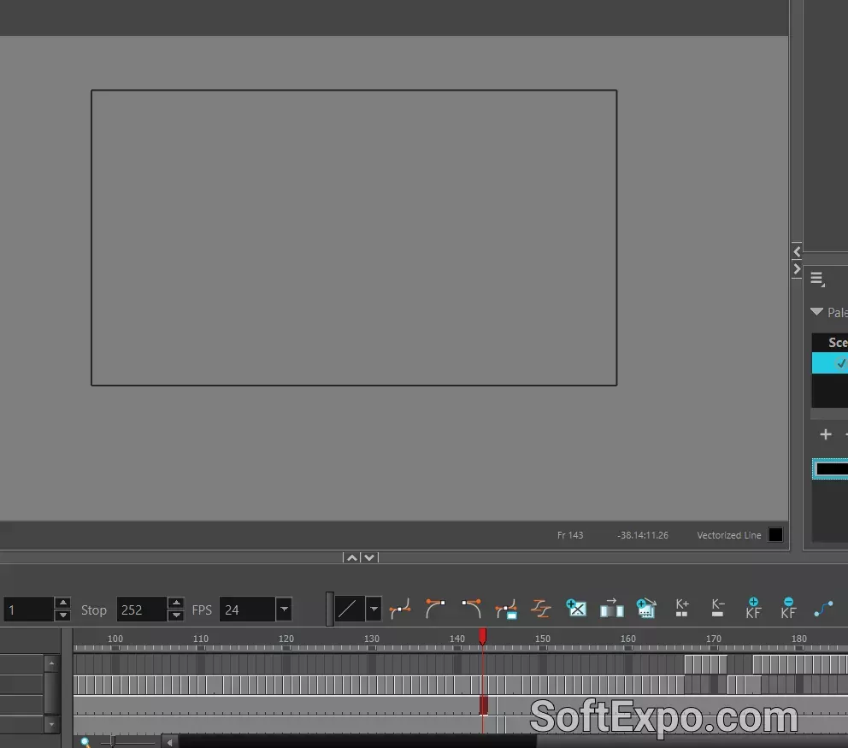Click the red playhead marker on timeline

[x=482, y=636]
